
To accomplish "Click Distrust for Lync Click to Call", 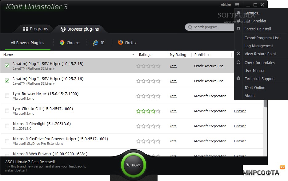I will [x=240, y=111].
